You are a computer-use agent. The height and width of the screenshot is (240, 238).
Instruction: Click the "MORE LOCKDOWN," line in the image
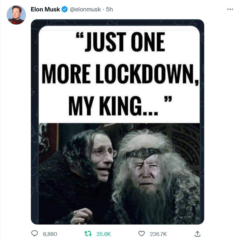coord(120,74)
